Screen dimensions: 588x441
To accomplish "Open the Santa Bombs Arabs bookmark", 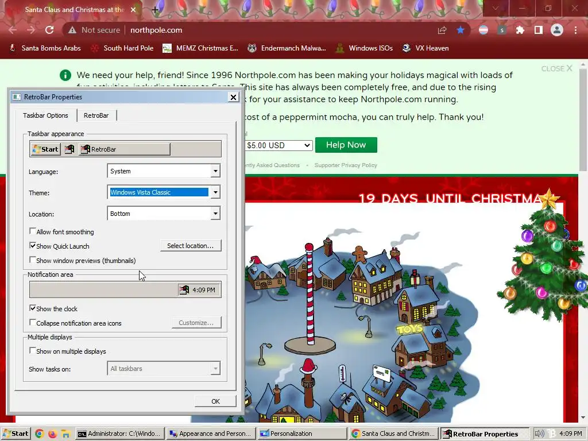I will pyautogui.click(x=45, y=48).
